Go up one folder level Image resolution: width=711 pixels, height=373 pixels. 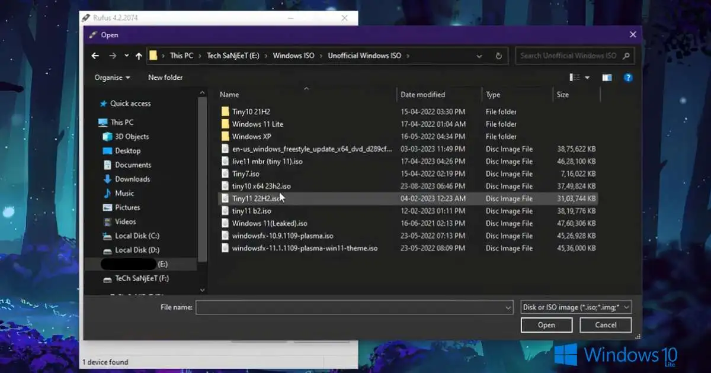[x=139, y=56]
